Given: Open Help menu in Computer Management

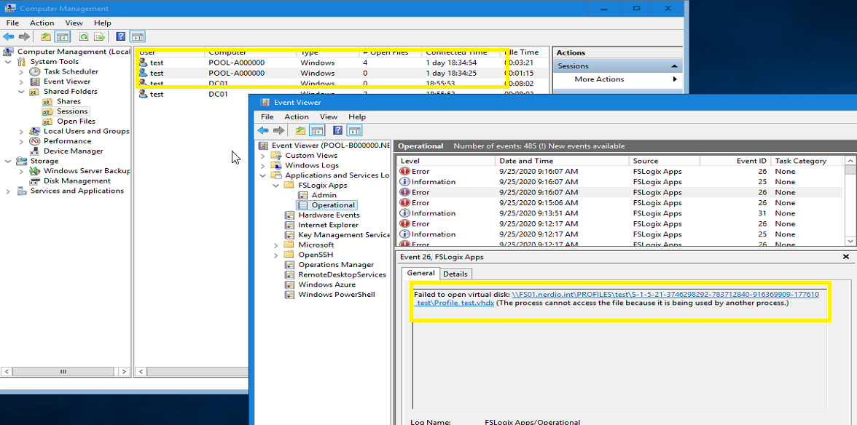Looking at the screenshot, I should point(102,23).
